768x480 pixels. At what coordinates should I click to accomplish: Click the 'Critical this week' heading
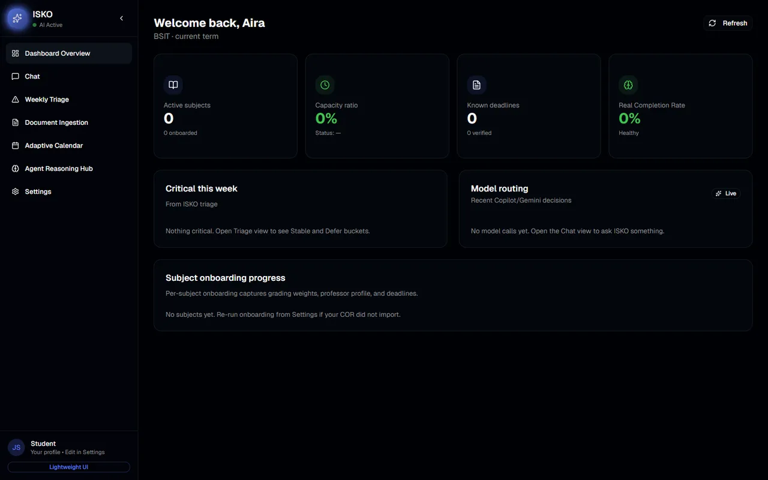tap(202, 188)
